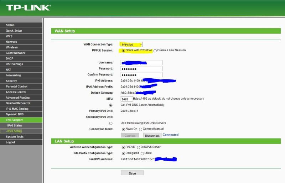Viewport: 285px width, 183px height.
Task: Click the Password input field
Action: (x=141, y=68)
